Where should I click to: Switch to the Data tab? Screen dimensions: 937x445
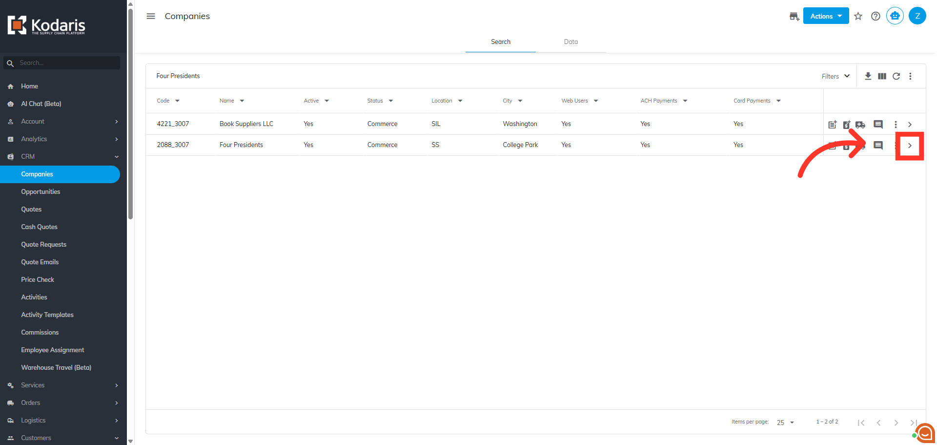pos(571,42)
